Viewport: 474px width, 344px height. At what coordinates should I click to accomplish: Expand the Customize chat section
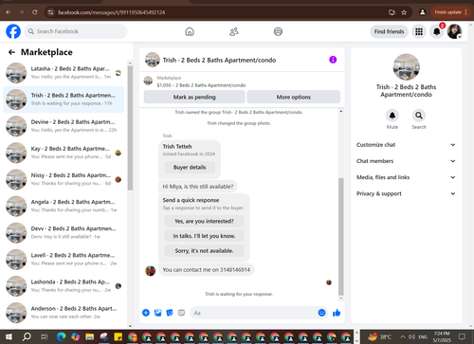(406, 145)
